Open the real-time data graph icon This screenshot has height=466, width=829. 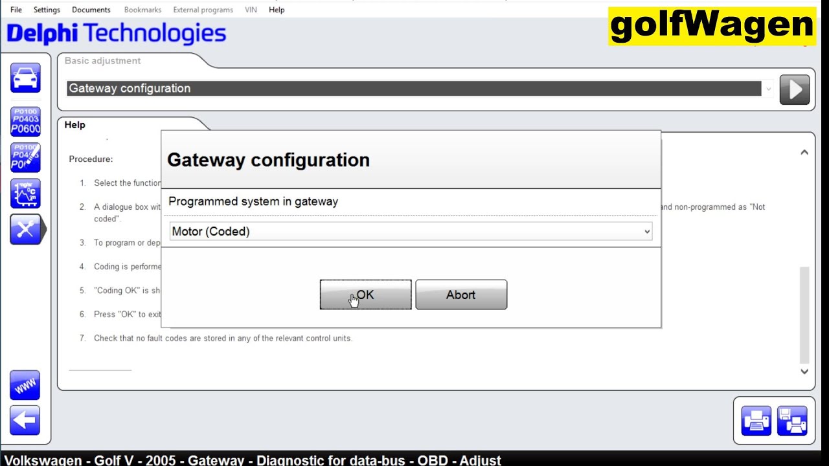(x=25, y=194)
